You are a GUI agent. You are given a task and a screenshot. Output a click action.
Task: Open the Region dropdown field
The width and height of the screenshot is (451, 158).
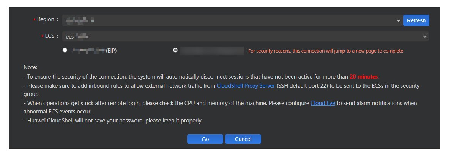point(228,20)
